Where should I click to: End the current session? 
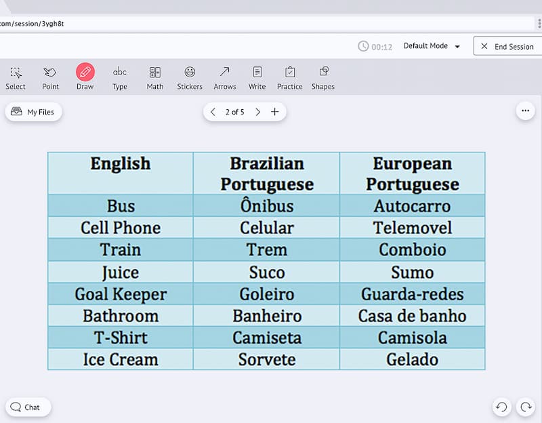click(508, 46)
